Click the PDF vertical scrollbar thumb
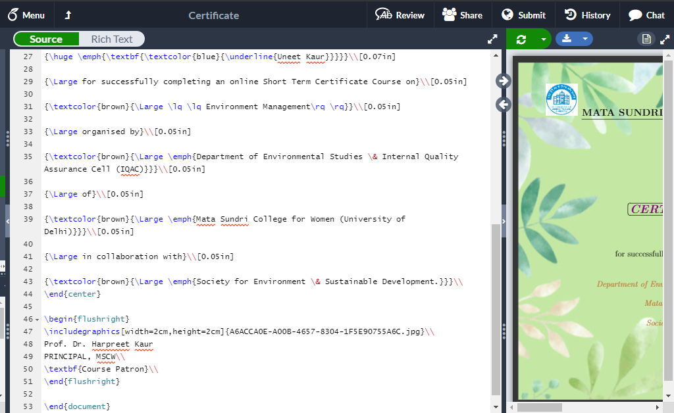The width and height of the screenshot is (674, 413). 668,220
